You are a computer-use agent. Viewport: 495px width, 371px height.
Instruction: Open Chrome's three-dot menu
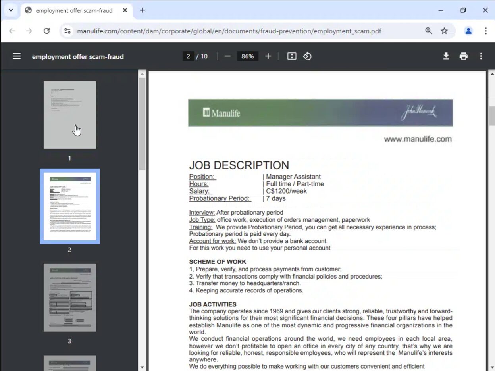(x=485, y=31)
